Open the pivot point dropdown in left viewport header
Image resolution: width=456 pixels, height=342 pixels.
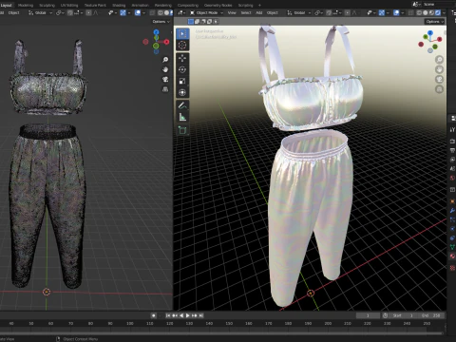(60, 12)
